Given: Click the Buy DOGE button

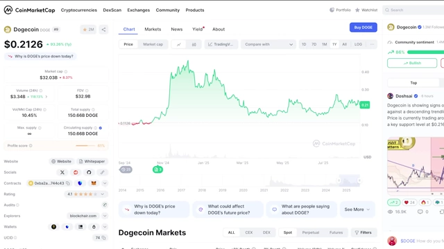Looking at the screenshot, I should pyautogui.click(x=364, y=28).
